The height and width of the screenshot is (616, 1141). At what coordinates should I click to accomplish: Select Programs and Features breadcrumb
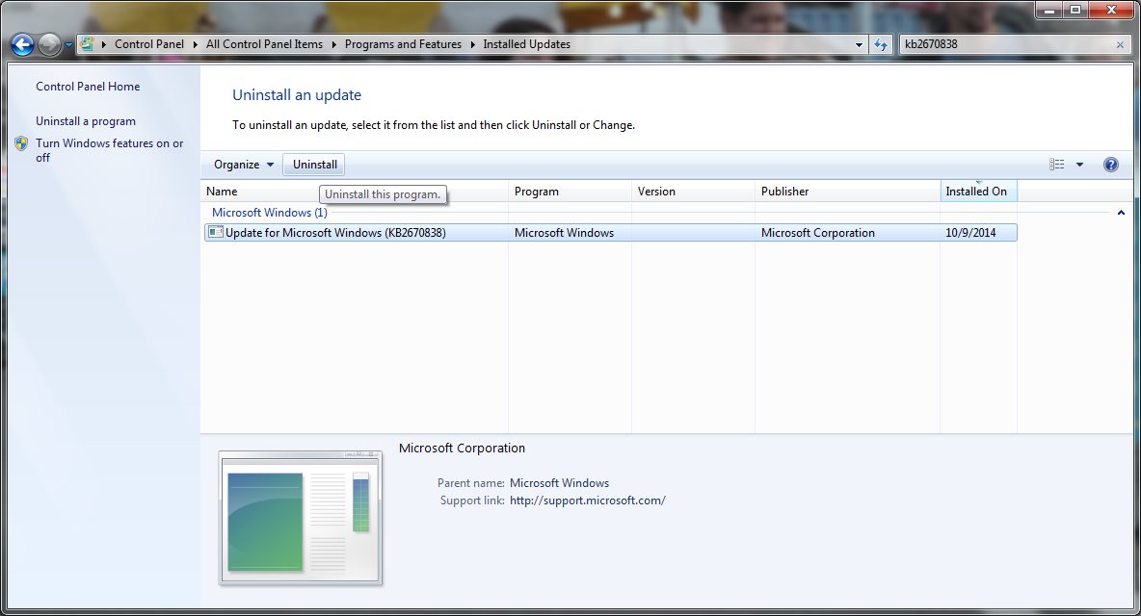point(403,44)
